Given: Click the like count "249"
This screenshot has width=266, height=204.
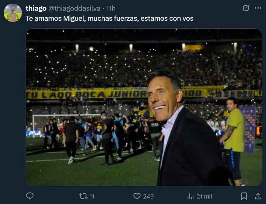Looking at the screenshot, I should [x=148, y=196].
